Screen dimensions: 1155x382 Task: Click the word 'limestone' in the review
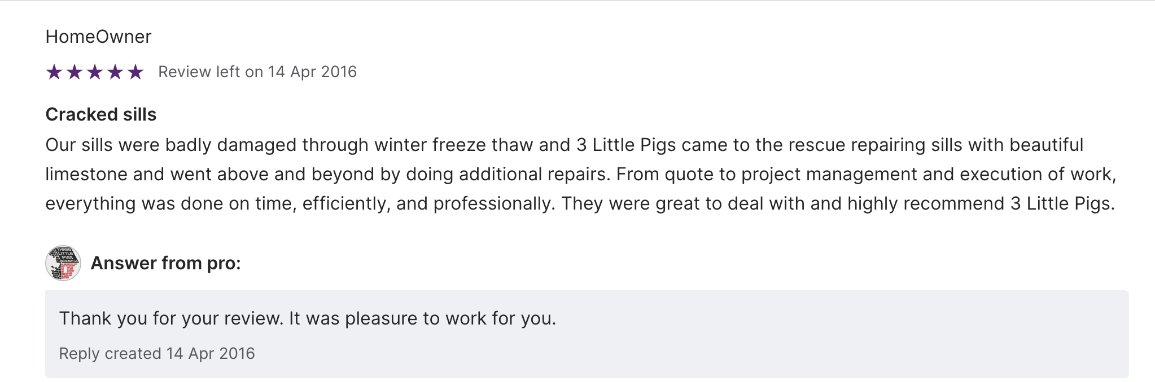click(86, 174)
